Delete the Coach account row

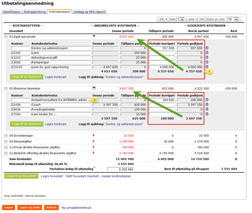(207, 105)
